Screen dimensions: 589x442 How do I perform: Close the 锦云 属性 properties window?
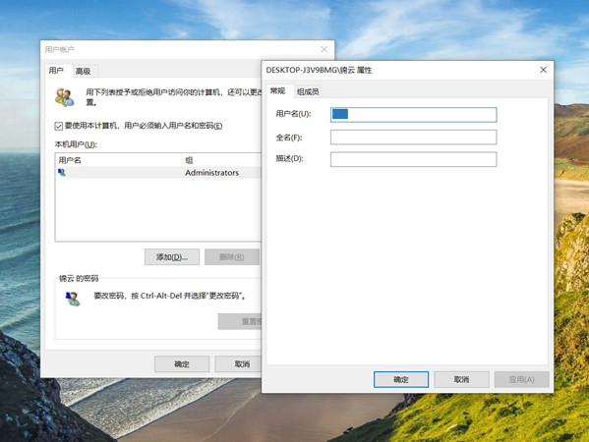(x=543, y=70)
